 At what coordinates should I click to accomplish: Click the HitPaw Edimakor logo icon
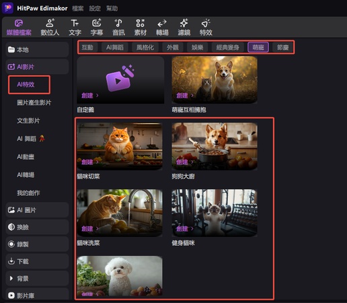click(x=7, y=8)
